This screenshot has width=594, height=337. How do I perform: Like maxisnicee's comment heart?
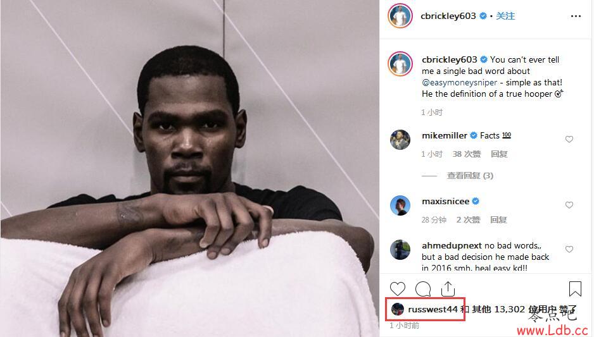click(x=569, y=205)
